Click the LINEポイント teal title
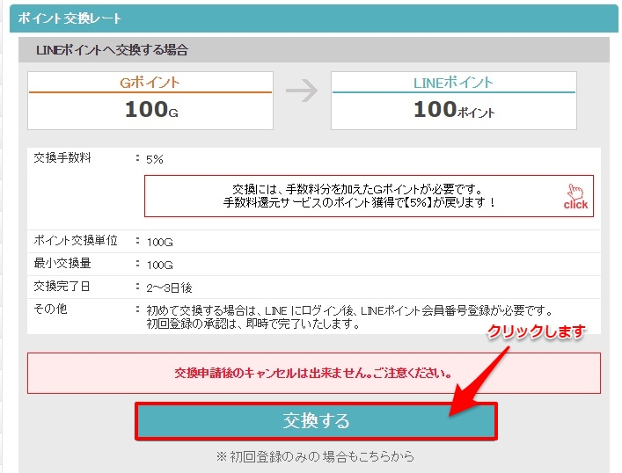 click(x=453, y=83)
